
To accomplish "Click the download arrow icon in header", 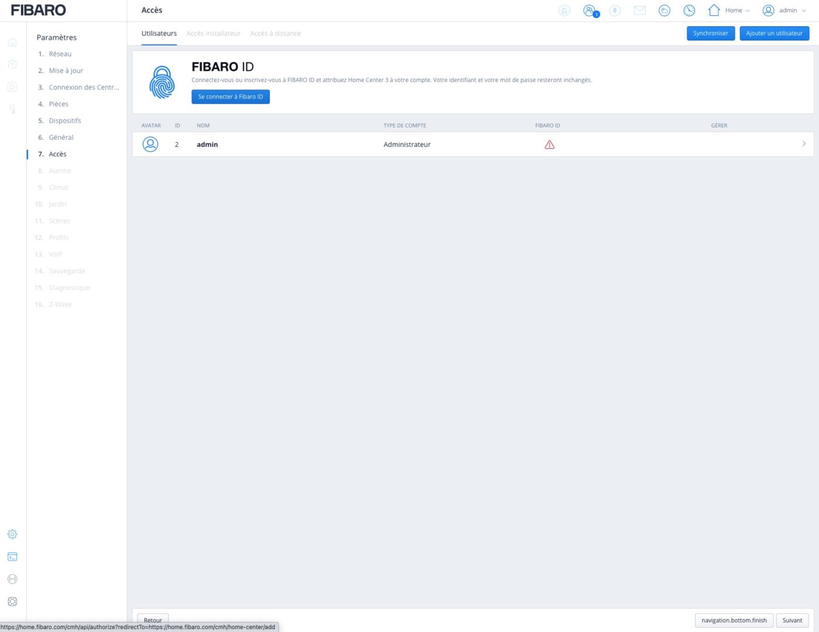I will point(615,11).
